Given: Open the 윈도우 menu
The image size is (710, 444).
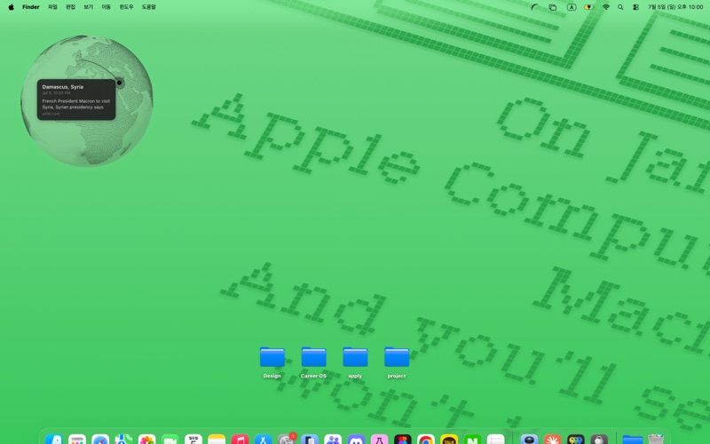Looking at the screenshot, I should tap(126, 7).
